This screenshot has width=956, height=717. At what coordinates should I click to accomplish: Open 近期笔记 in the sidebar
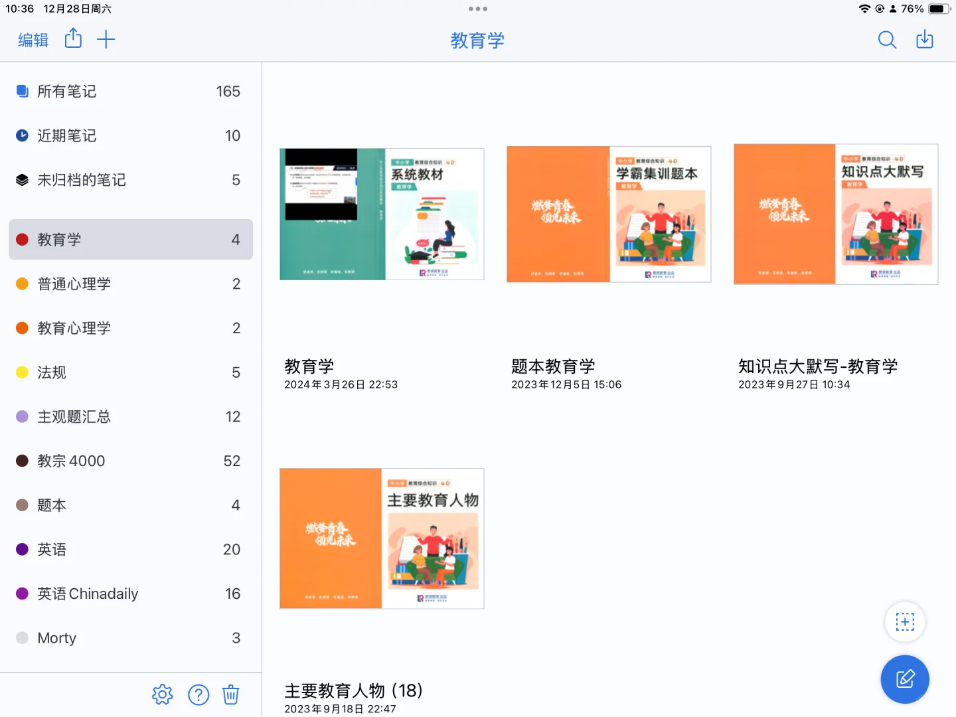(67, 135)
